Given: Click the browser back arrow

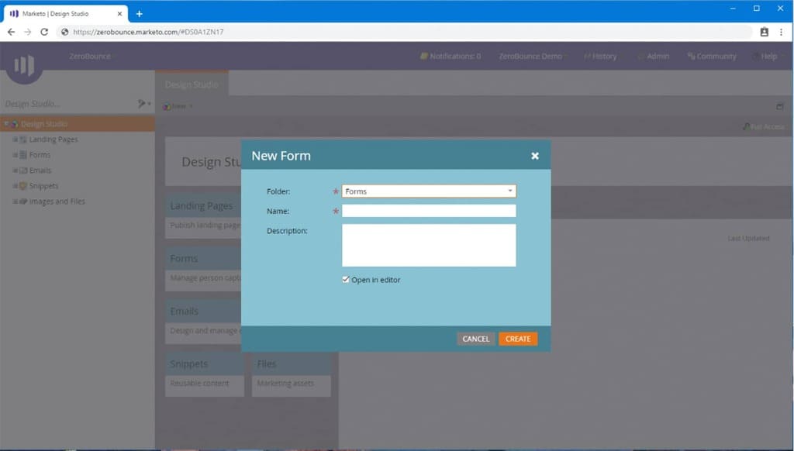Looking at the screenshot, I should coord(11,32).
